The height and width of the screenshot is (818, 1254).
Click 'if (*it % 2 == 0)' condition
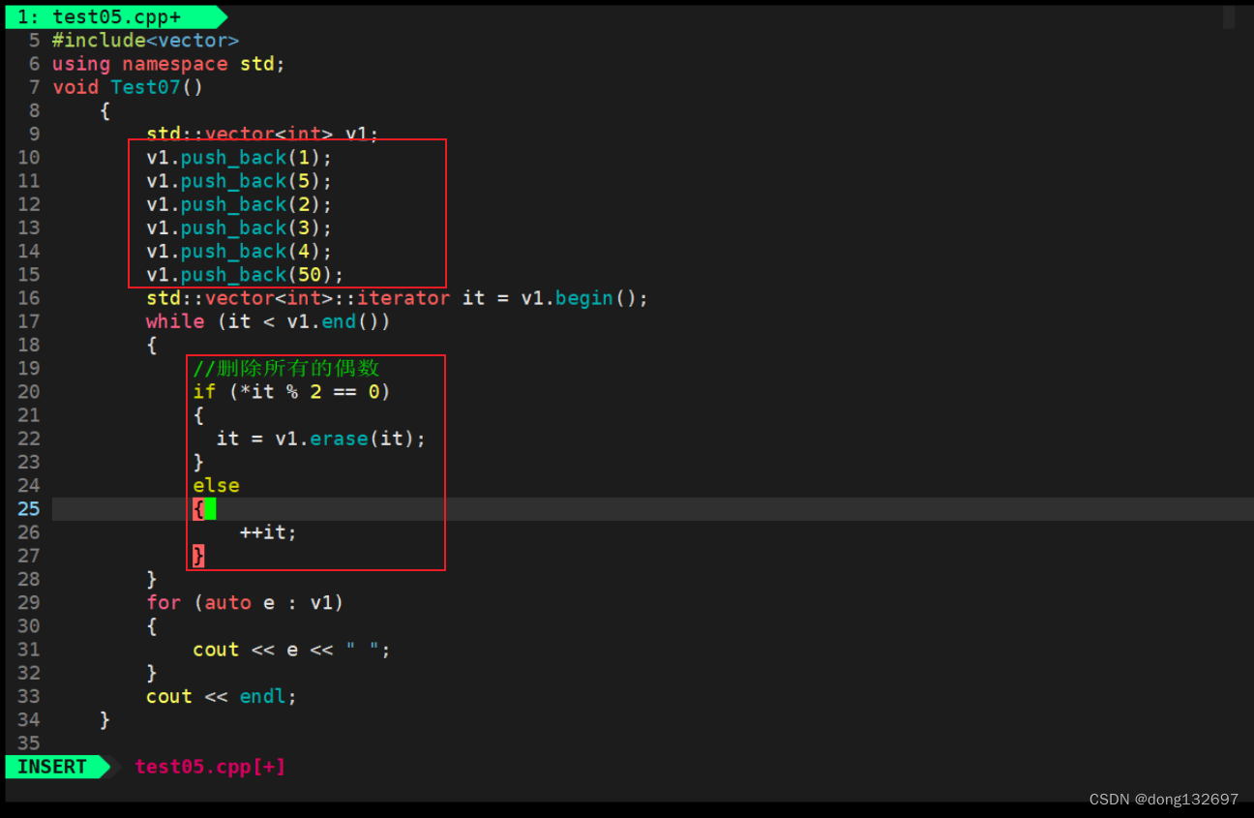point(291,391)
